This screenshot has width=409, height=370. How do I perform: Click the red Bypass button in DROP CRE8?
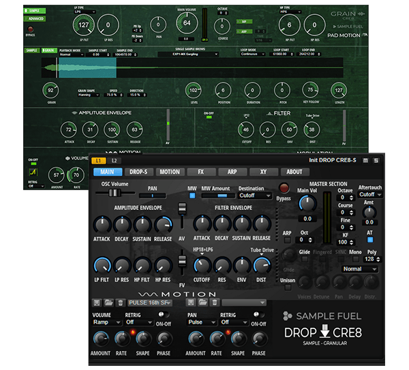tap(284, 188)
